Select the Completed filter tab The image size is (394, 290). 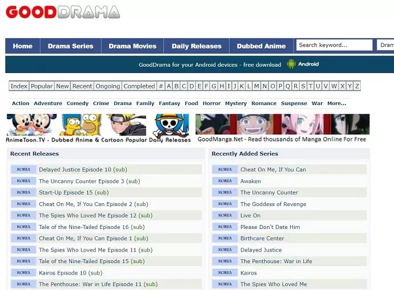pyautogui.click(x=139, y=86)
